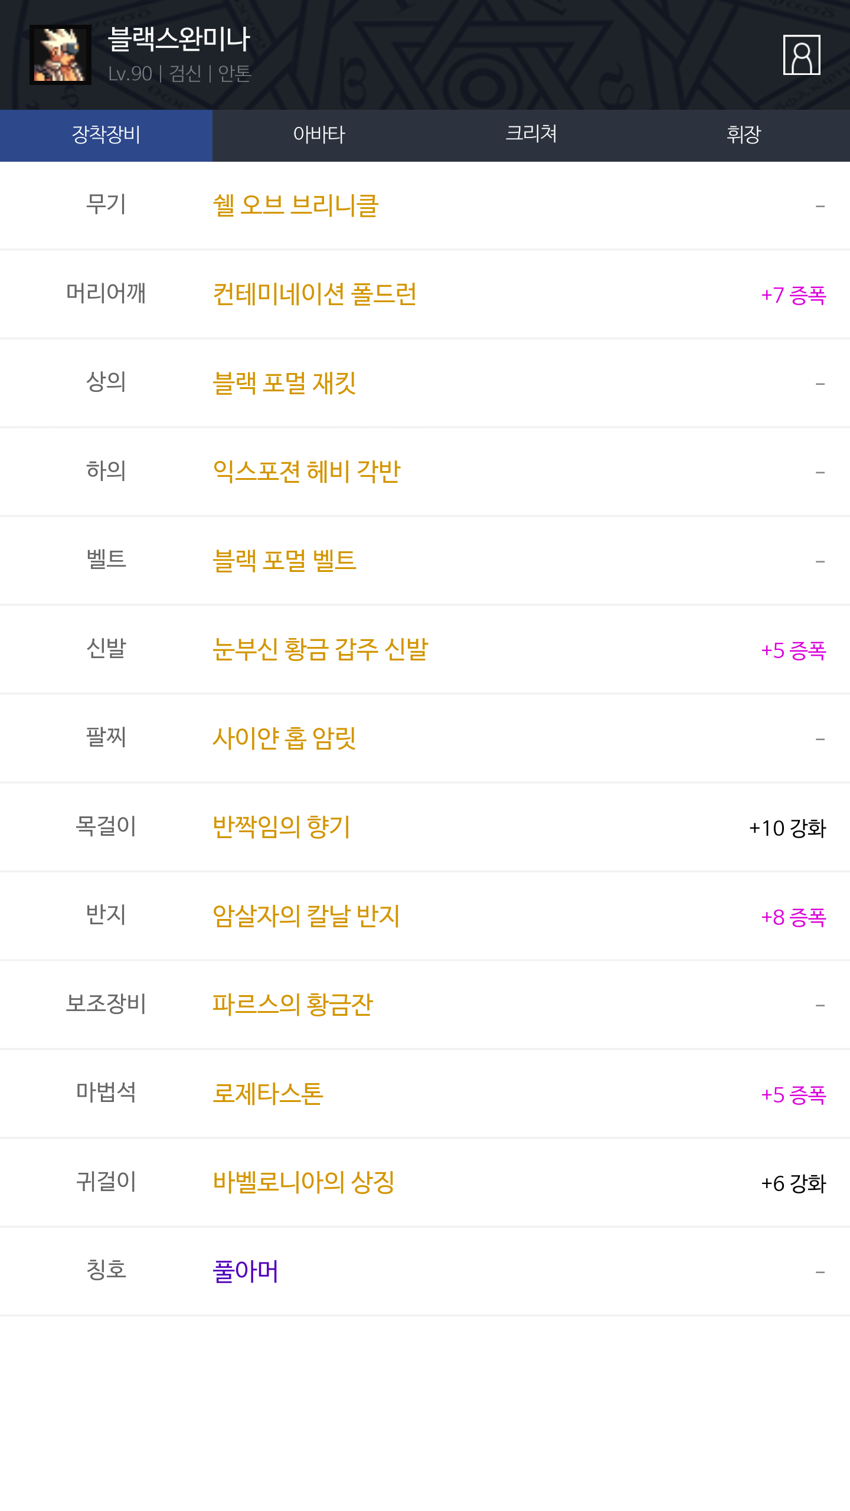Select the 로제타스톤 magic stone
The height and width of the screenshot is (1511, 850).
tap(267, 1094)
